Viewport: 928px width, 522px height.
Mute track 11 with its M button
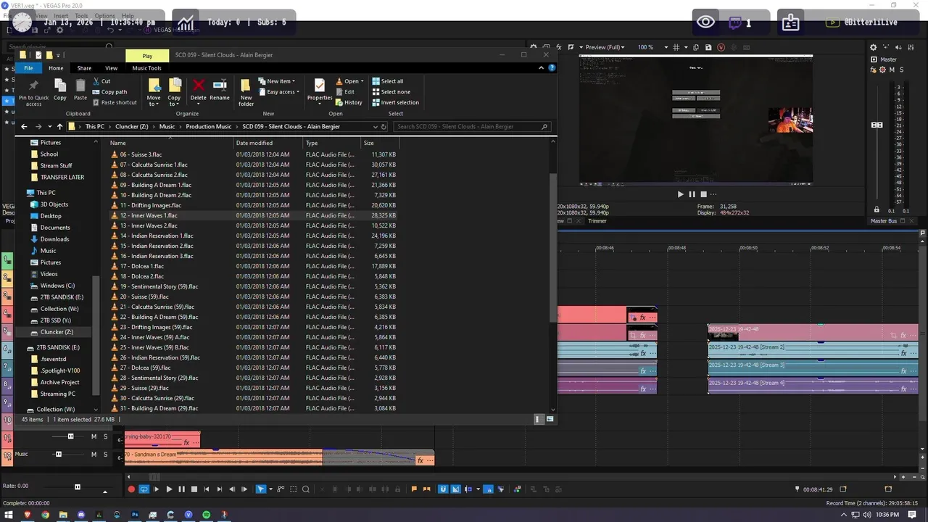click(94, 436)
